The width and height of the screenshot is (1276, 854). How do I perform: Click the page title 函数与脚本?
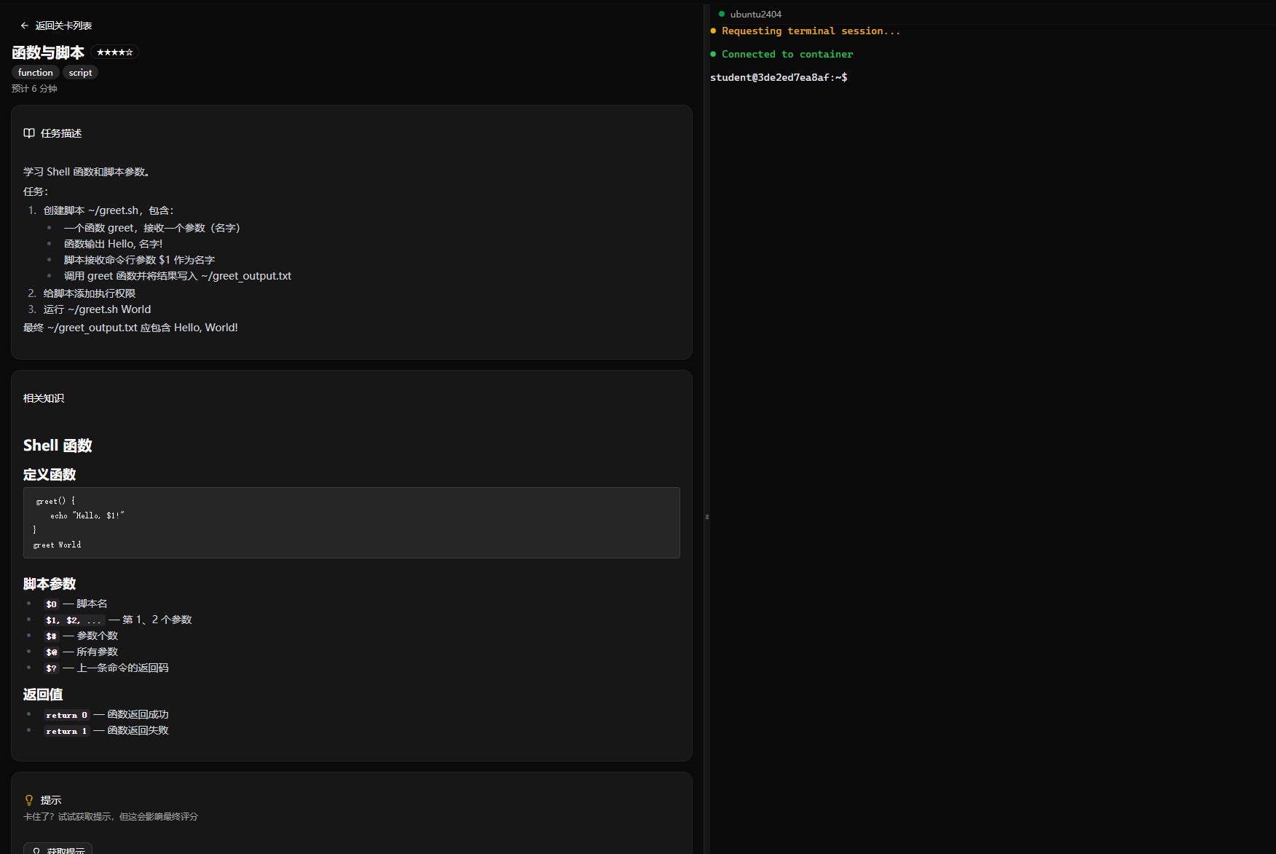click(x=48, y=52)
